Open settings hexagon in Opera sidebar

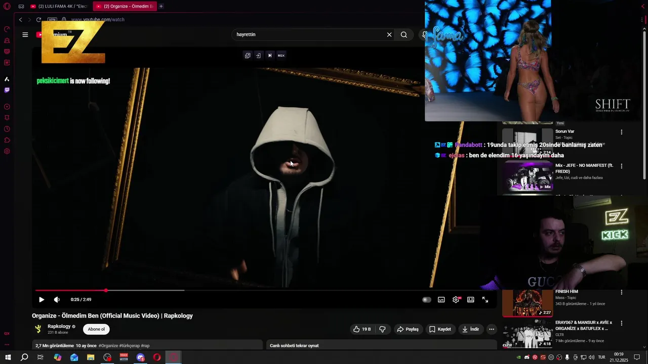(x=7, y=151)
